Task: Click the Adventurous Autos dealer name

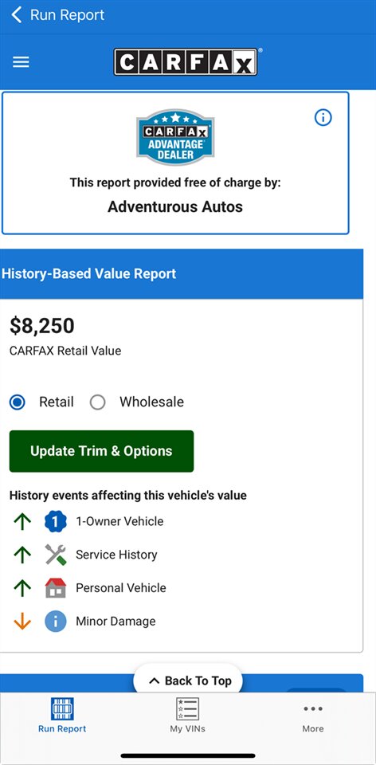Action: tap(175, 206)
